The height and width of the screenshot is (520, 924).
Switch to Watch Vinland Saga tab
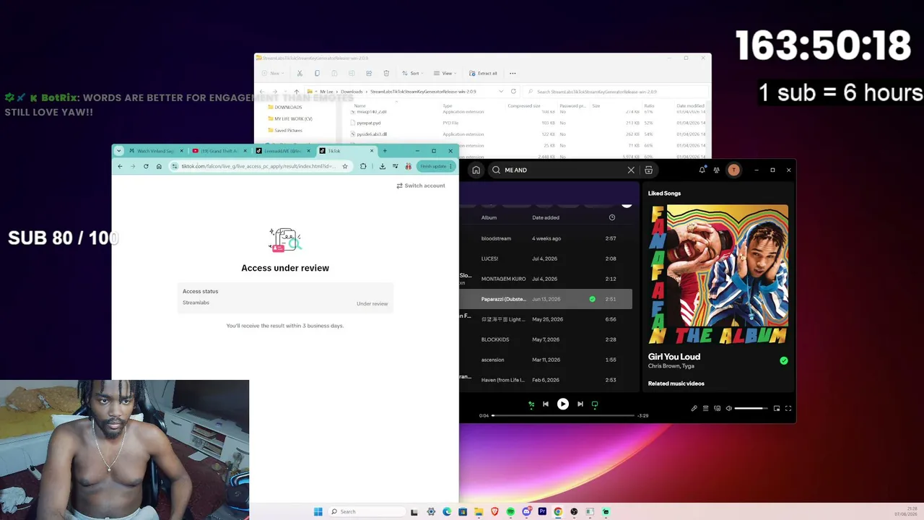pos(156,151)
